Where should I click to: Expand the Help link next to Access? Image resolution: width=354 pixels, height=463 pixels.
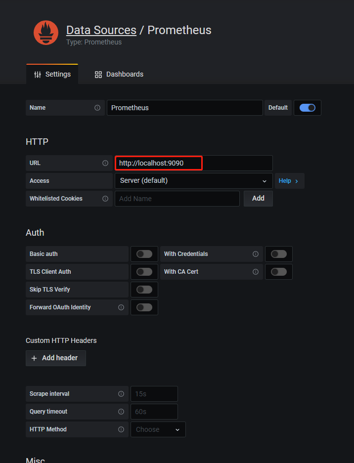coord(289,181)
